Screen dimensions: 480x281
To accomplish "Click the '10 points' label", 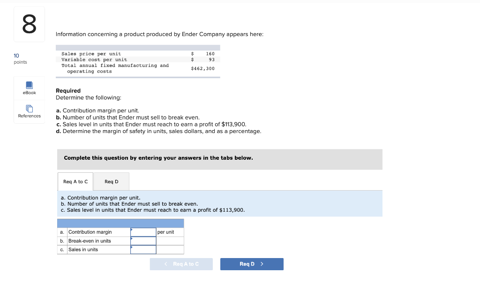I will [x=20, y=59].
